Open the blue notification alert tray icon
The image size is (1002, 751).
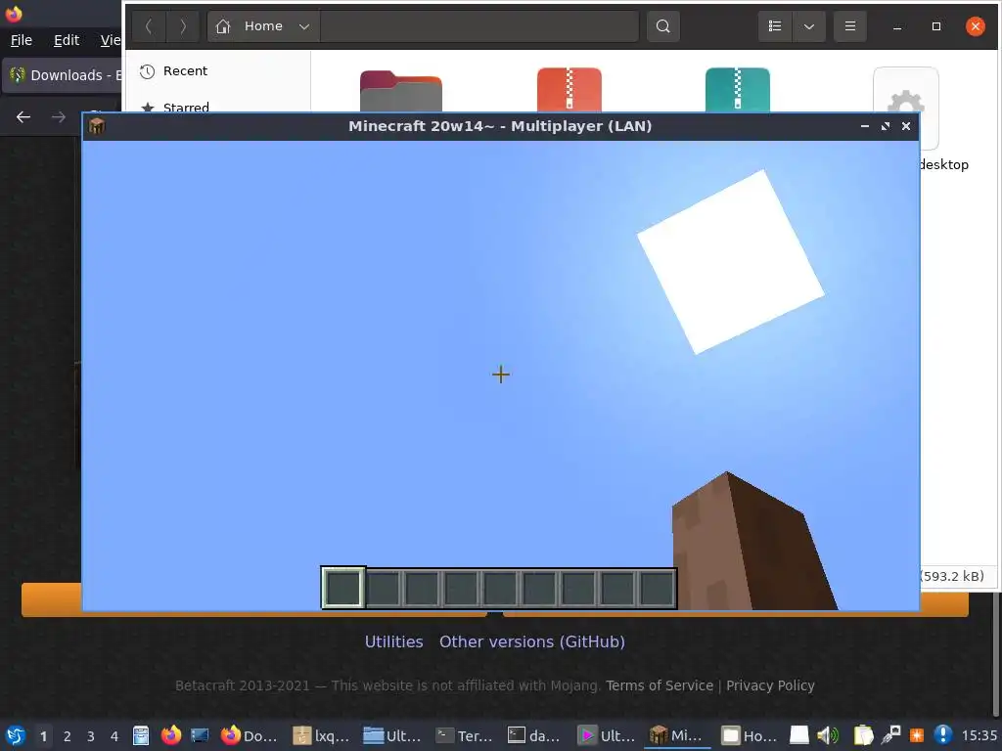click(x=942, y=735)
